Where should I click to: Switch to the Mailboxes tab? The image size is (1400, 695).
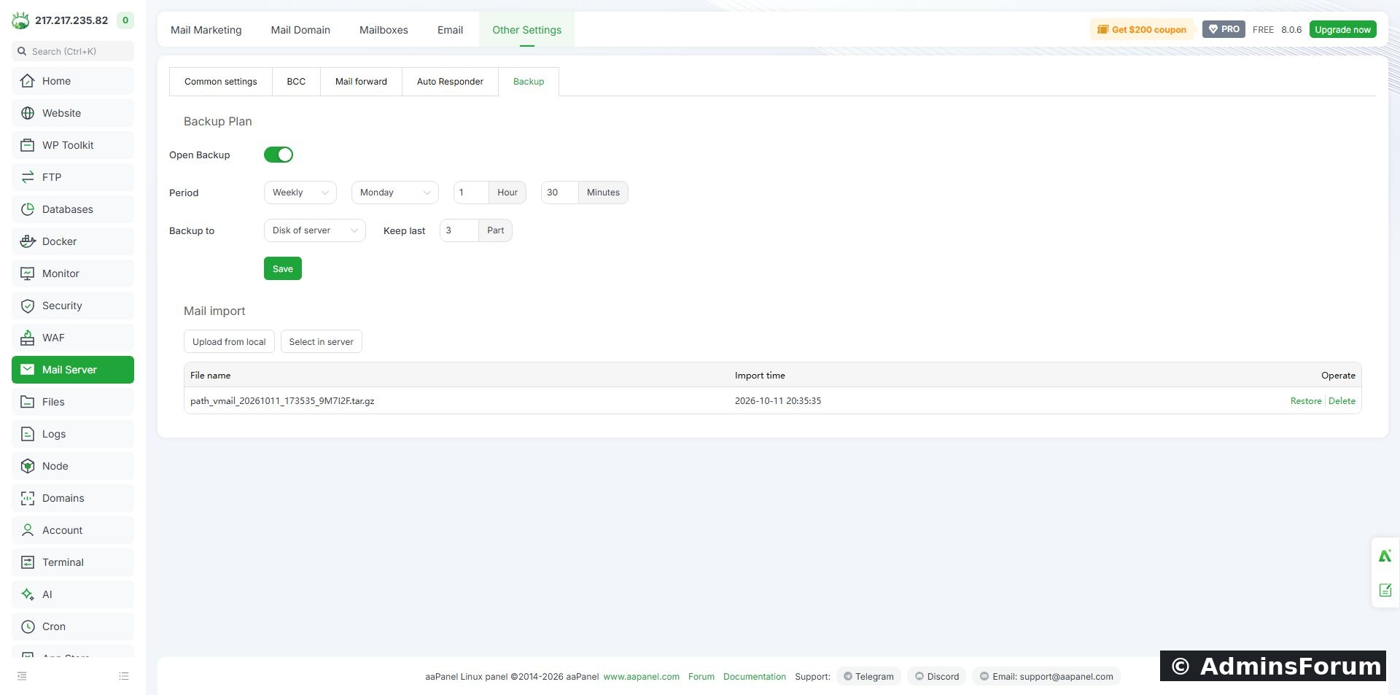tap(384, 30)
